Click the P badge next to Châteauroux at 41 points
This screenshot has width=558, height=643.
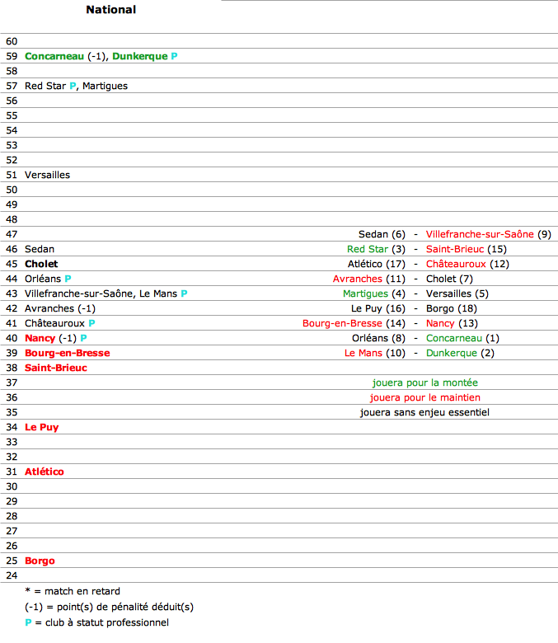click(91, 323)
